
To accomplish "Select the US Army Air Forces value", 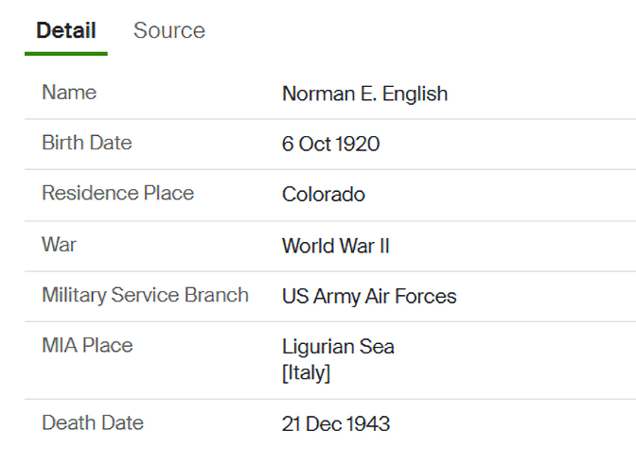I will (x=369, y=297).
